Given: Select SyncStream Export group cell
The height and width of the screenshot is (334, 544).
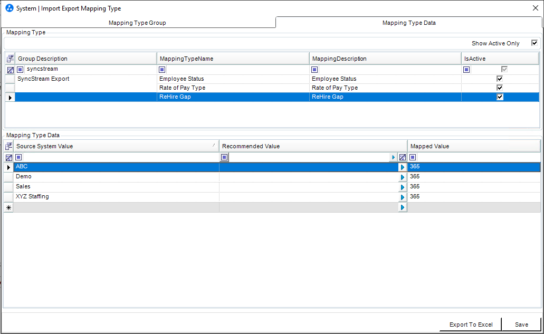Looking at the screenshot, I should [85, 79].
